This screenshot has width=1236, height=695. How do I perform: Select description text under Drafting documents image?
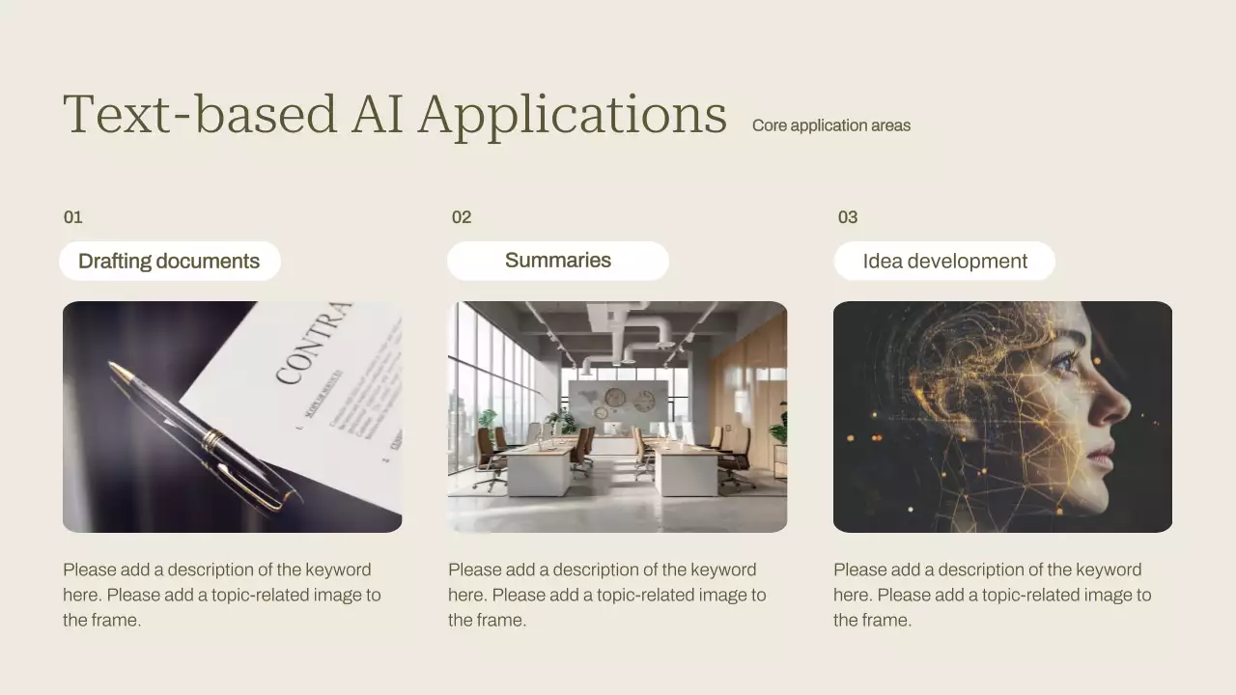[222, 595]
